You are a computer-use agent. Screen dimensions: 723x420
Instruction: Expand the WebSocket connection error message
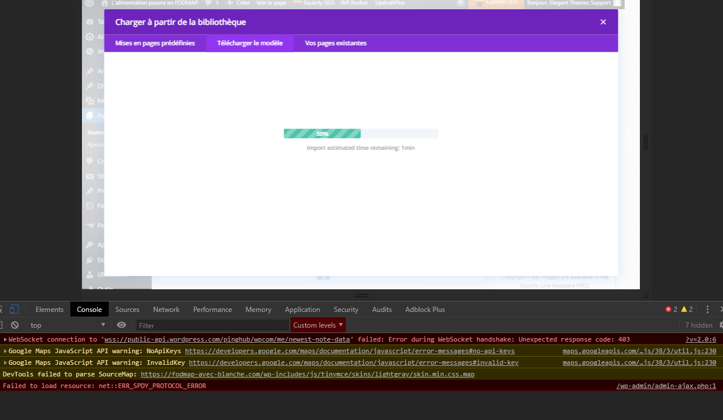[5, 339]
